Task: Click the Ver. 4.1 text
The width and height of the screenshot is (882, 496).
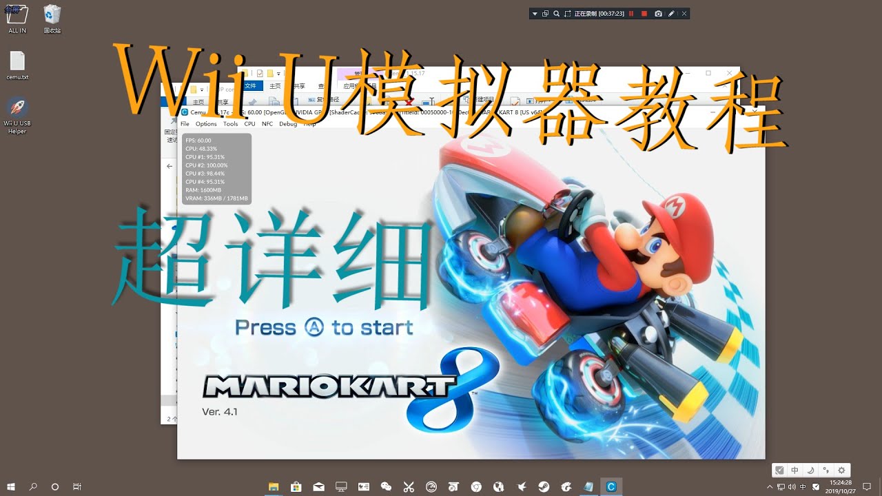Action: click(x=220, y=411)
